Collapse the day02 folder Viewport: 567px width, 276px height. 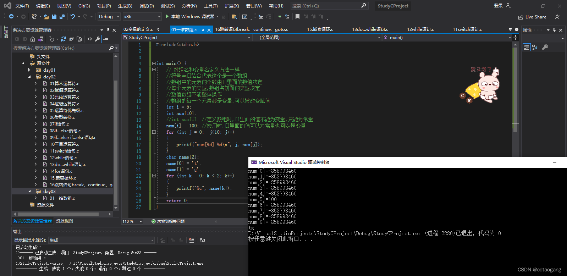[29, 77]
